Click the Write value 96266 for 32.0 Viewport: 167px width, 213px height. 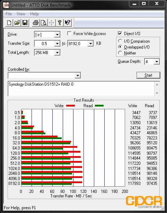click(135, 143)
